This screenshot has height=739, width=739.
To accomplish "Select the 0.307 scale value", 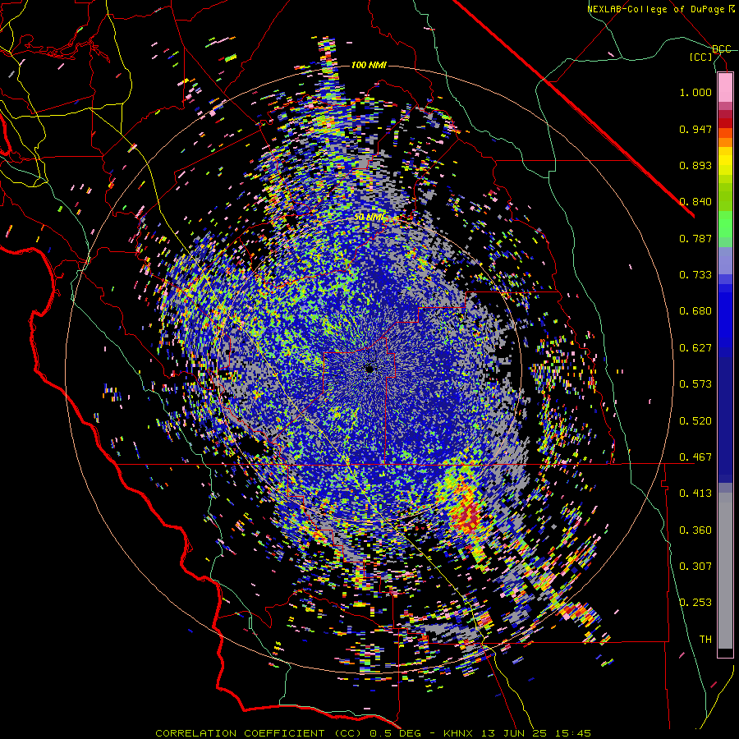I will [x=695, y=567].
